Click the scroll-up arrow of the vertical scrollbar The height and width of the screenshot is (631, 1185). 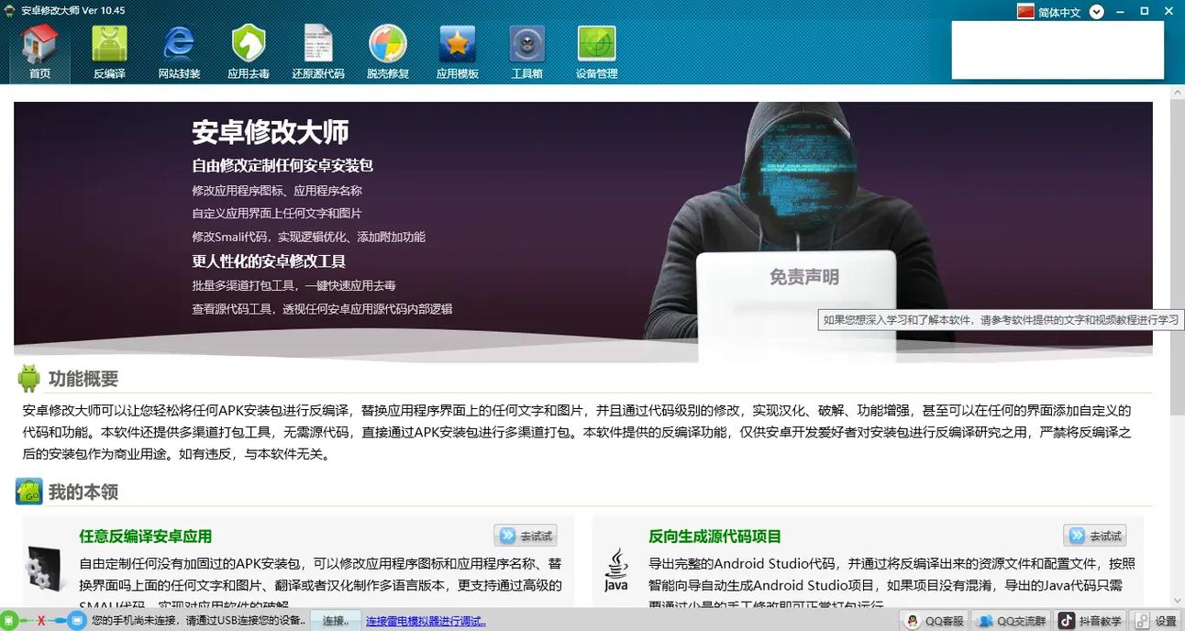pyautogui.click(x=1177, y=93)
